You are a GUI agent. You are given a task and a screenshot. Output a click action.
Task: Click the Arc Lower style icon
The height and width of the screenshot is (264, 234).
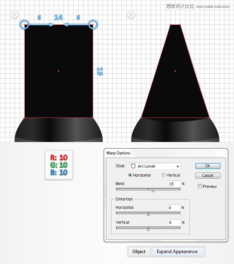point(133,166)
